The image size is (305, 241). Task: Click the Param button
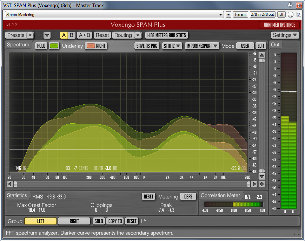pyautogui.click(x=240, y=14)
